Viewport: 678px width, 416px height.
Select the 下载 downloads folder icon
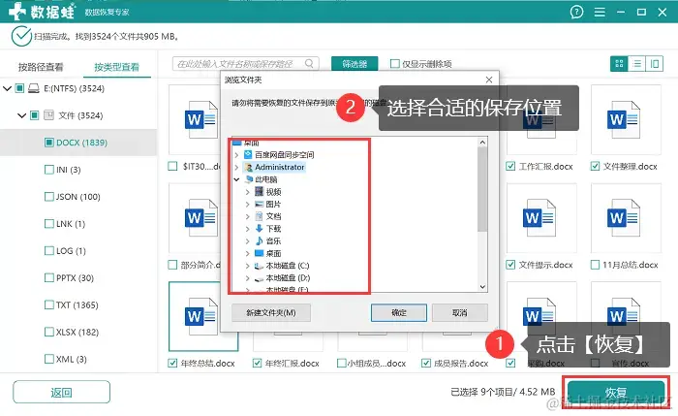click(x=259, y=229)
